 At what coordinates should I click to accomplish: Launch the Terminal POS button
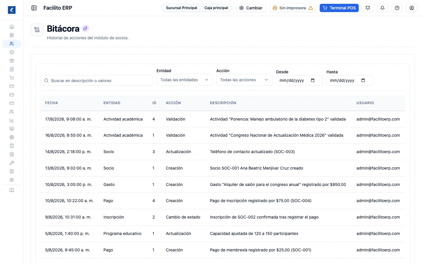point(339,8)
